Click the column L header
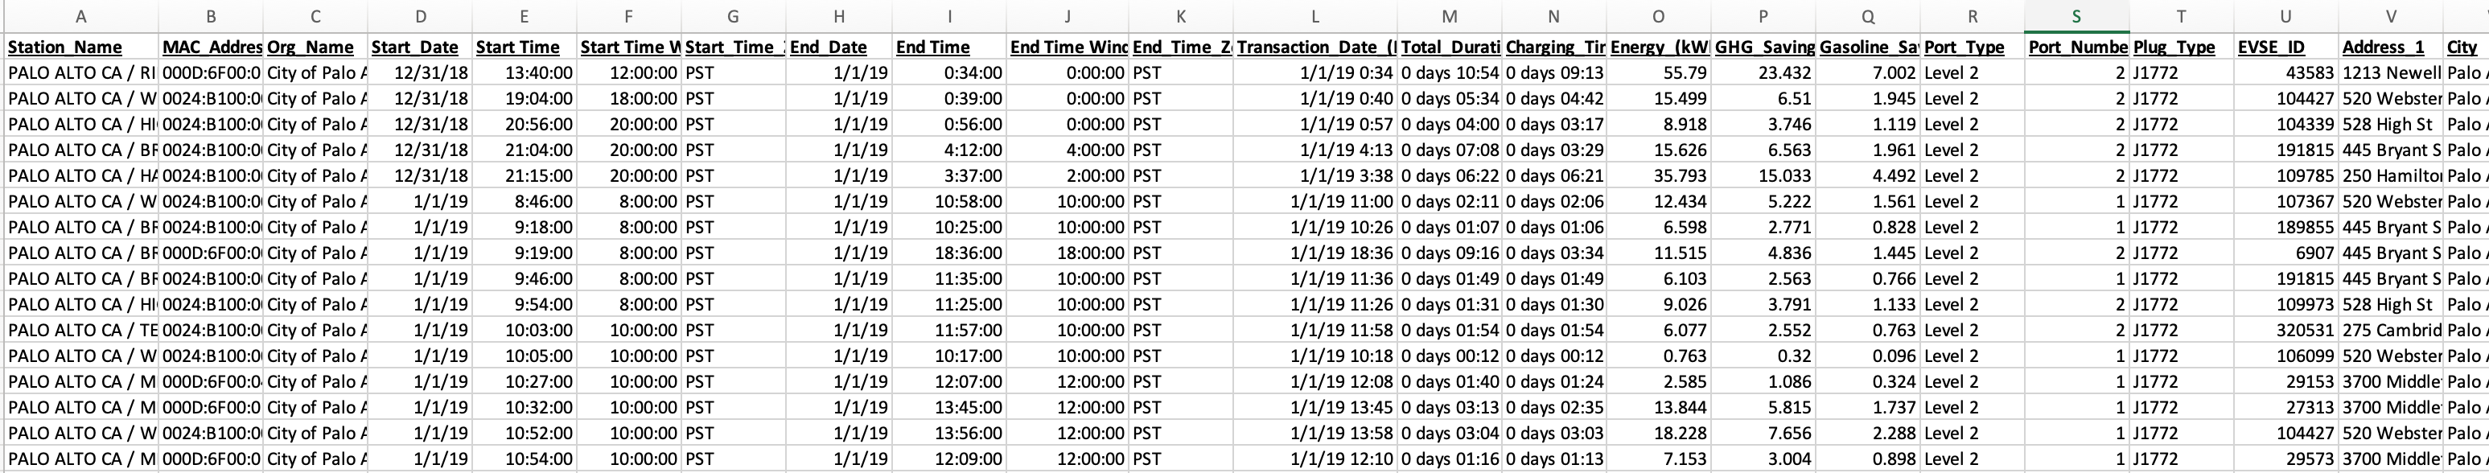Screen dimensions: 2489x473 pos(1315,16)
